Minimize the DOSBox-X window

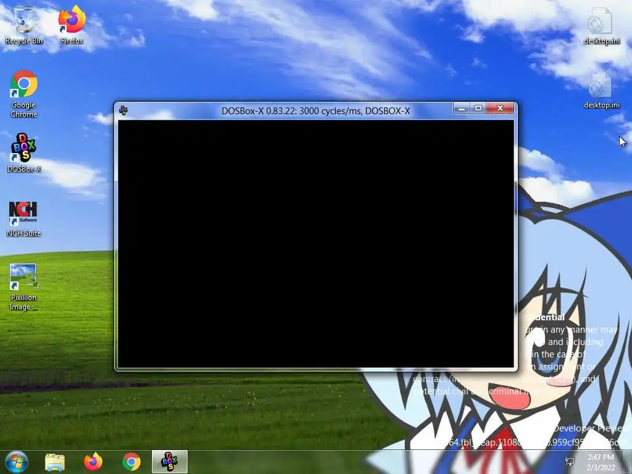[462, 109]
